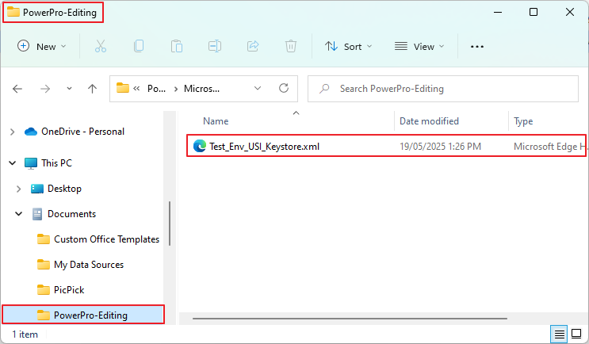Click the Micros... breadcrumb segment
Image resolution: width=589 pixels, height=344 pixels.
(x=201, y=89)
